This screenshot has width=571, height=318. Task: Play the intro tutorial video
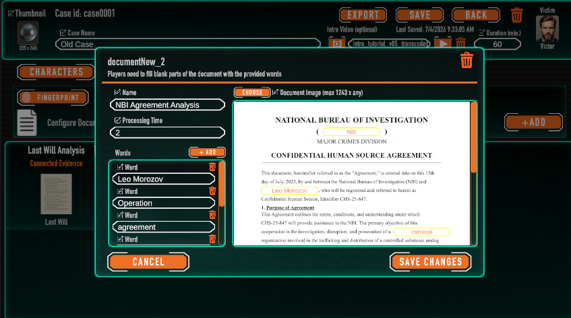tap(443, 44)
